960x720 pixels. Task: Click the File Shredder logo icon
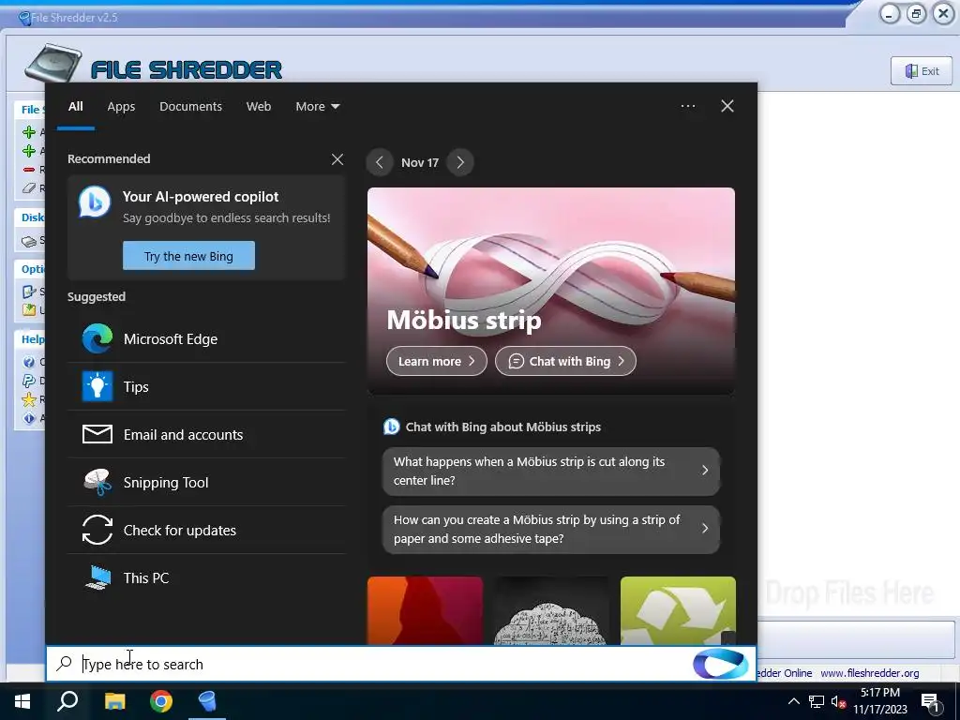point(53,63)
